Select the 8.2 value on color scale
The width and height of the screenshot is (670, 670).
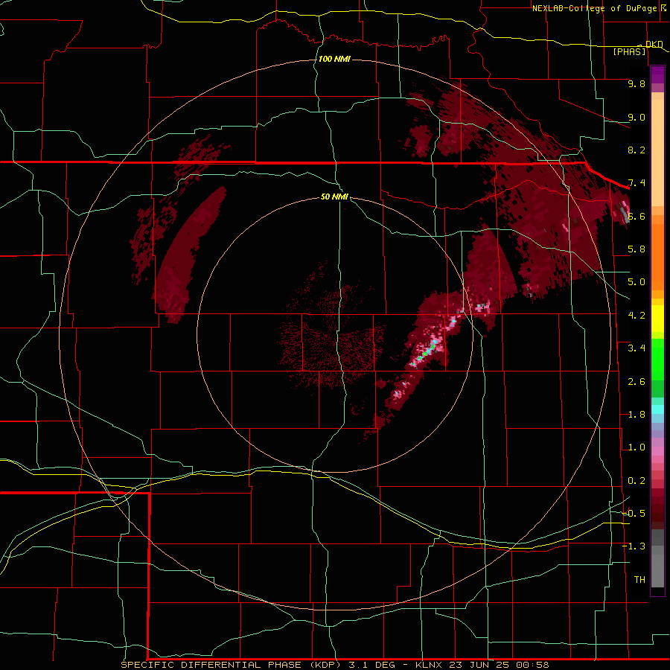tap(636, 150)
